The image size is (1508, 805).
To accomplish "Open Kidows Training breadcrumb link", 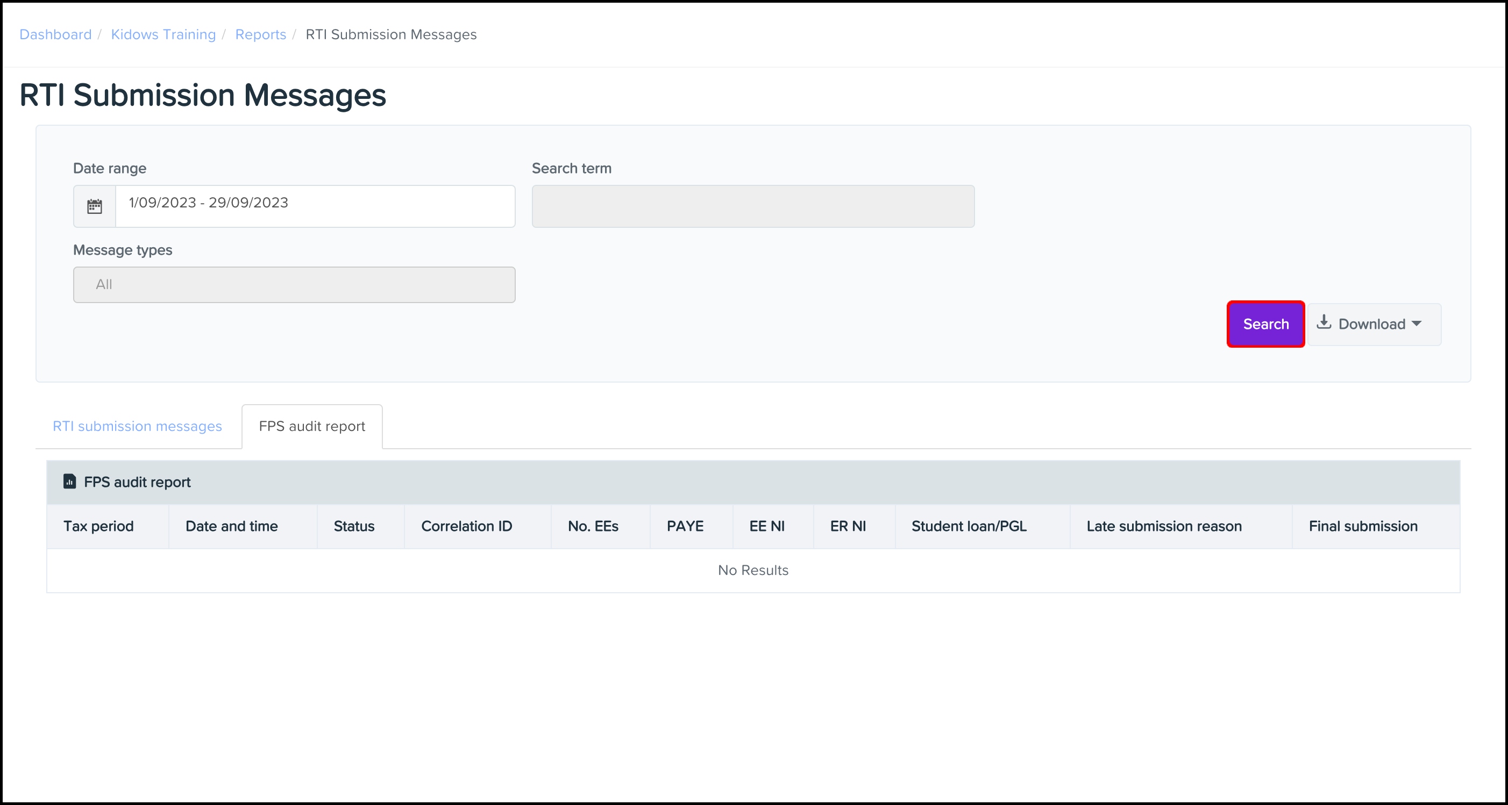I will pos(163,34).
